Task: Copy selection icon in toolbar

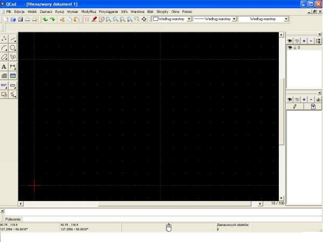Action: pyautogui.click(x=69, y=19)
